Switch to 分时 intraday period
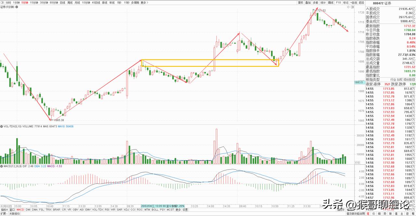 point(8,2)
